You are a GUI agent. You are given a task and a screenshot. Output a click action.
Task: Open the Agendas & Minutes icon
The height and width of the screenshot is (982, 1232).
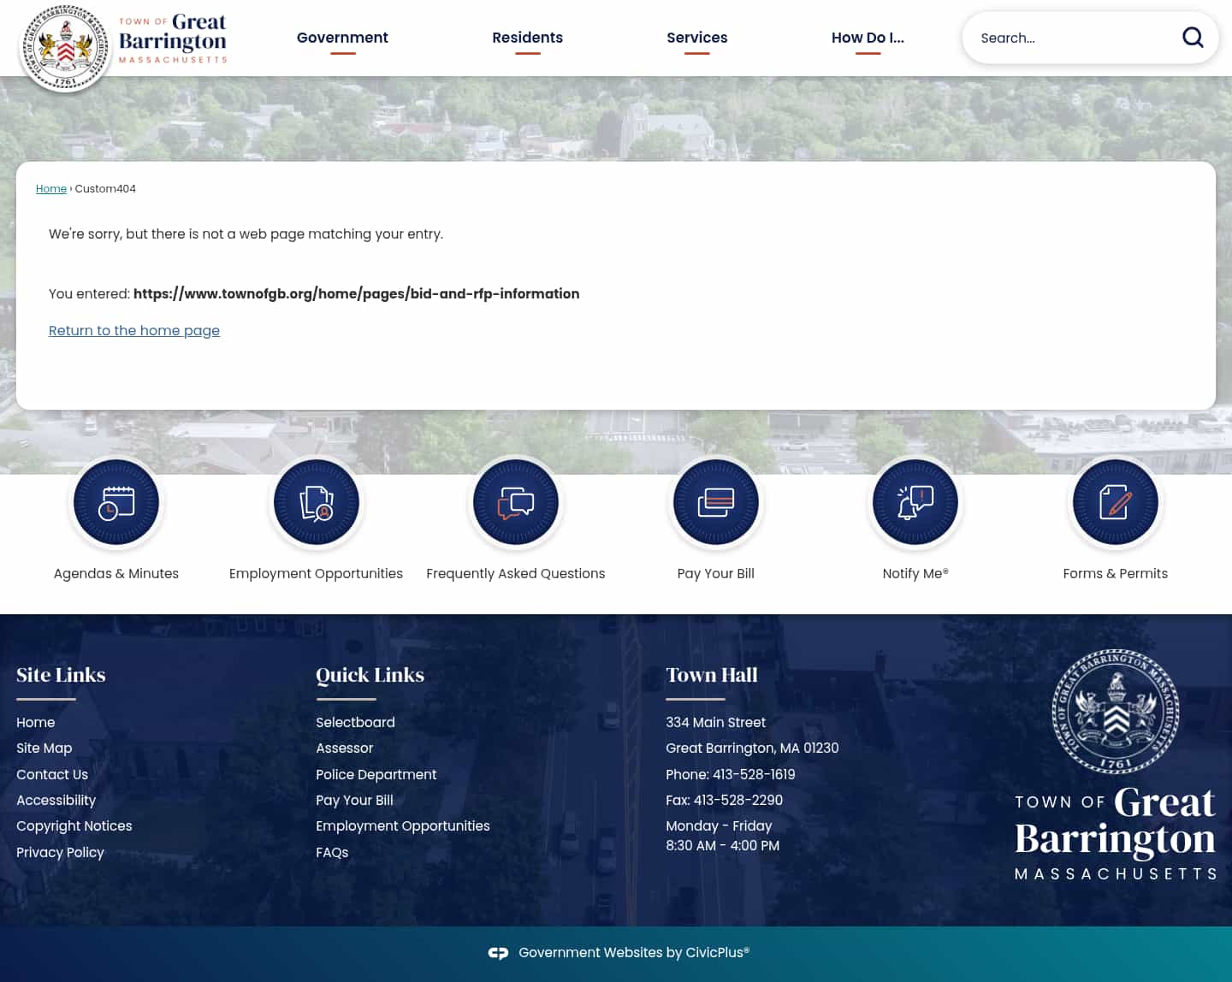[116, 502]
